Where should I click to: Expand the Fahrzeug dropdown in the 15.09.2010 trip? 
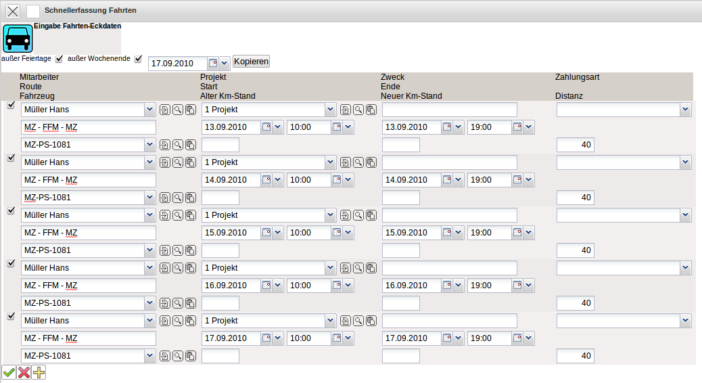coord(149,250)
